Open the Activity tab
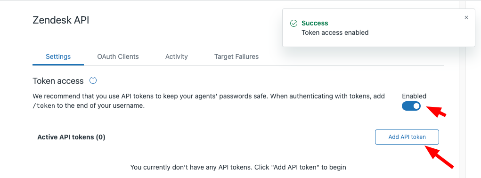 [x=176, y=57]
